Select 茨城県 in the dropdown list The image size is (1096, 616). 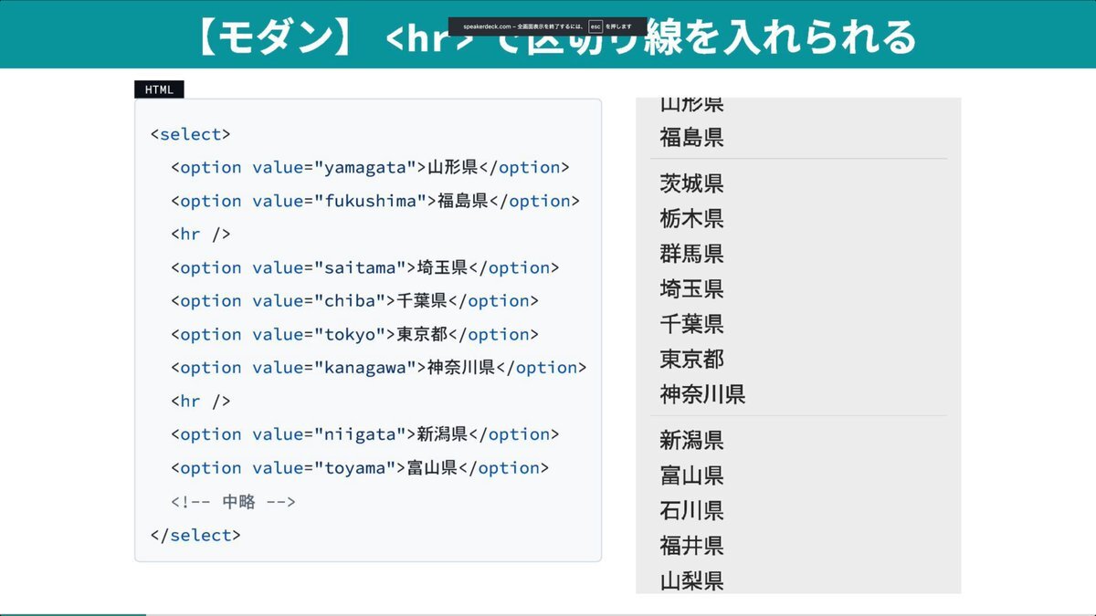tap(691, 183)
